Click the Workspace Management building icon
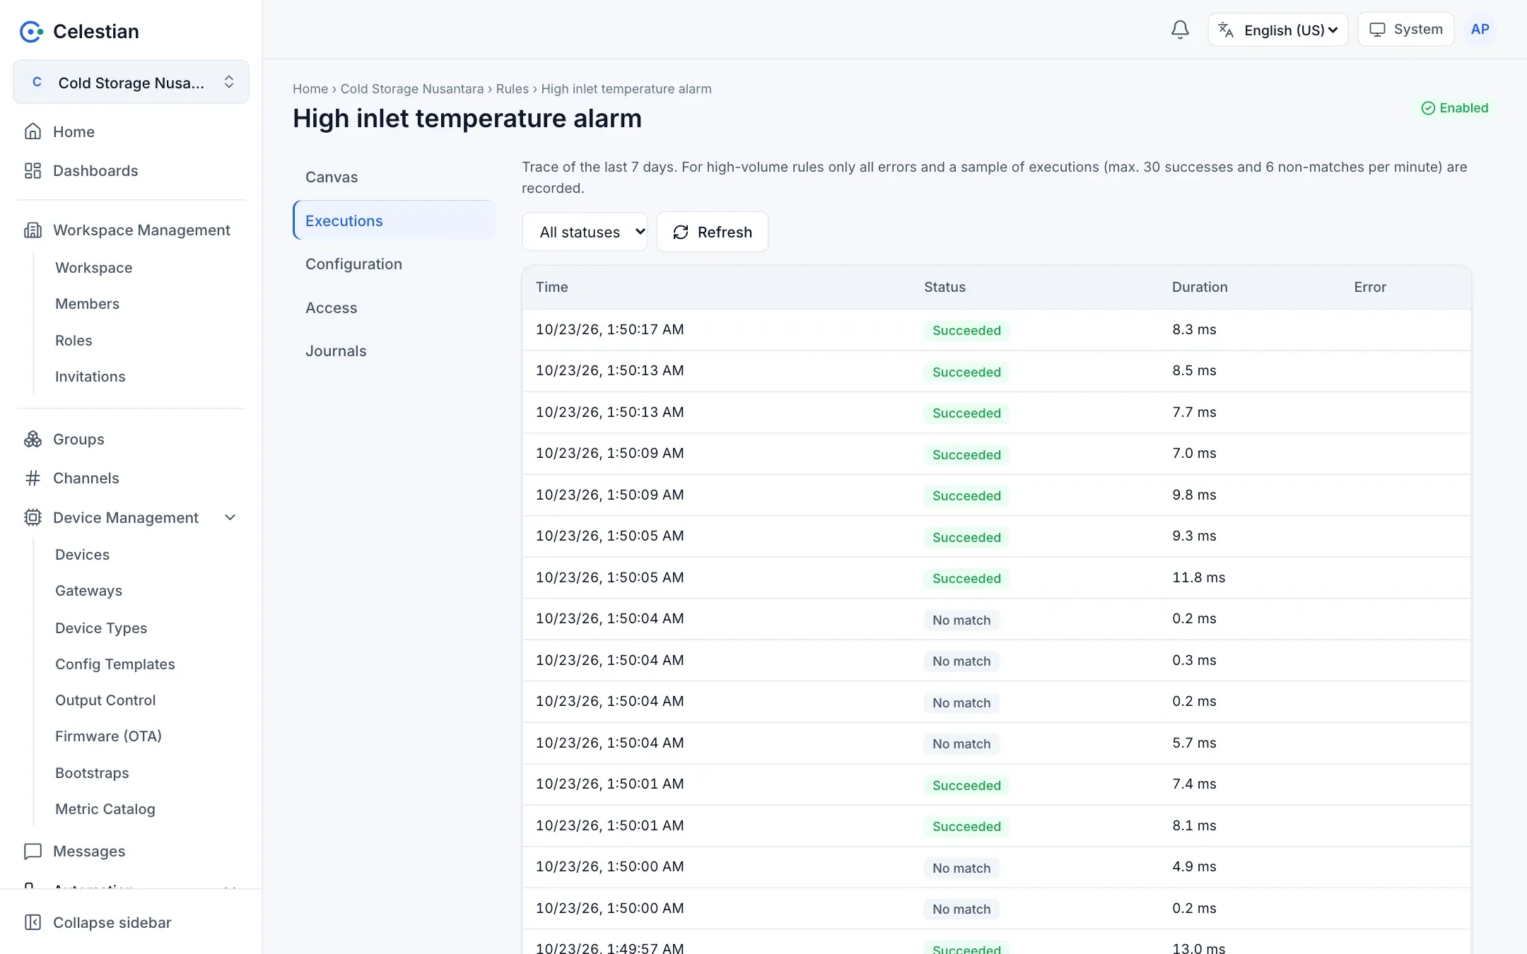This screenshot has width=1527, height=954. [x=33, y=230]
